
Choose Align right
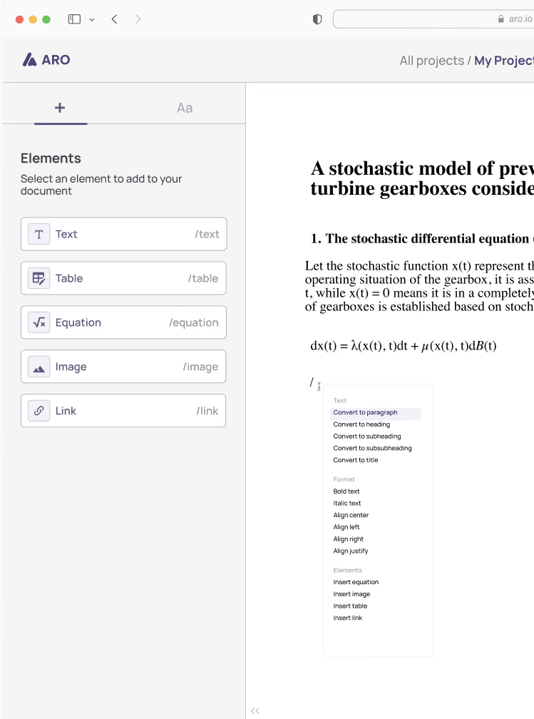point(349,539)
